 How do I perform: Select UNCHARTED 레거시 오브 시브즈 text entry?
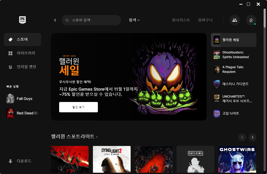[x=237, y=99]
